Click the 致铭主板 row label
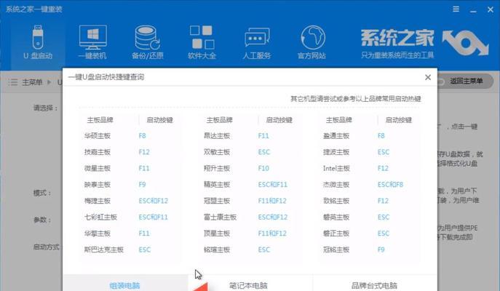 point(336,201)
